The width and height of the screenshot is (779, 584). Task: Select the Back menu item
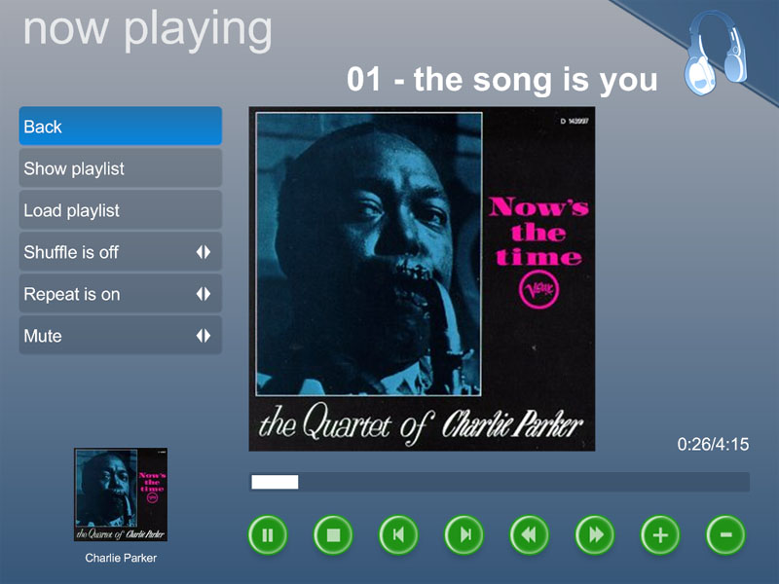click(120, 127)
